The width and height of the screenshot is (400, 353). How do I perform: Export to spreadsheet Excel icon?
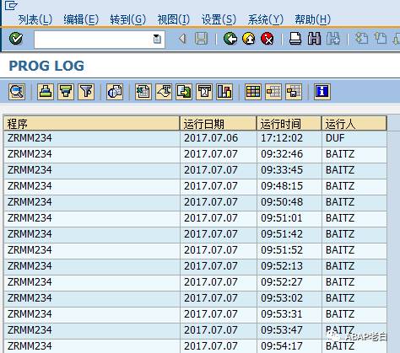[143, 92]
